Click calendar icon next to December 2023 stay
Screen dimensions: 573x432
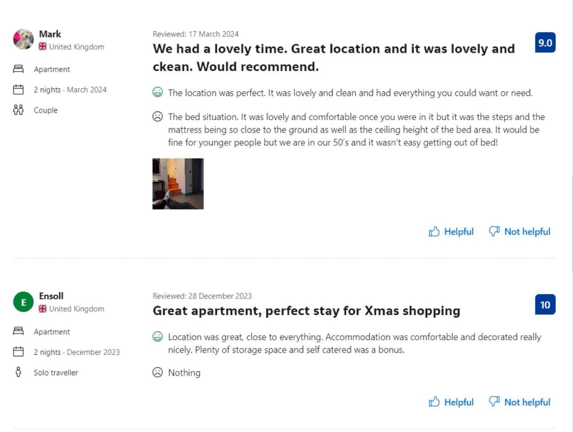(18, 352)
